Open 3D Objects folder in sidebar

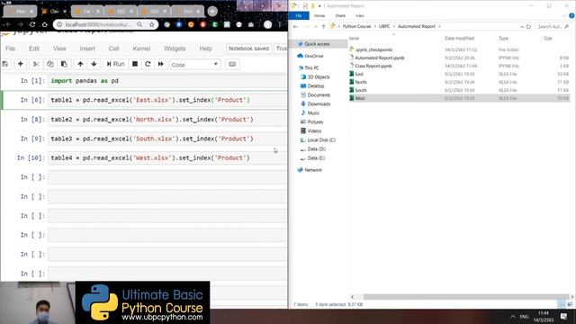(x=318, y=77)
